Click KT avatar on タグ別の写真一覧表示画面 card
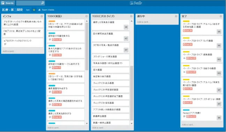Screen dimensions: 226x132 click(126, 50)
